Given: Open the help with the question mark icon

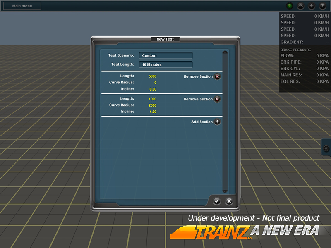Looking at the screenshot, I should pos(322,6).
